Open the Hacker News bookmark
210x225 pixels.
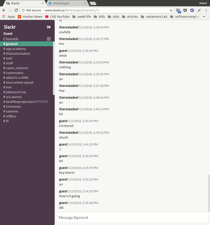point(30,17)
